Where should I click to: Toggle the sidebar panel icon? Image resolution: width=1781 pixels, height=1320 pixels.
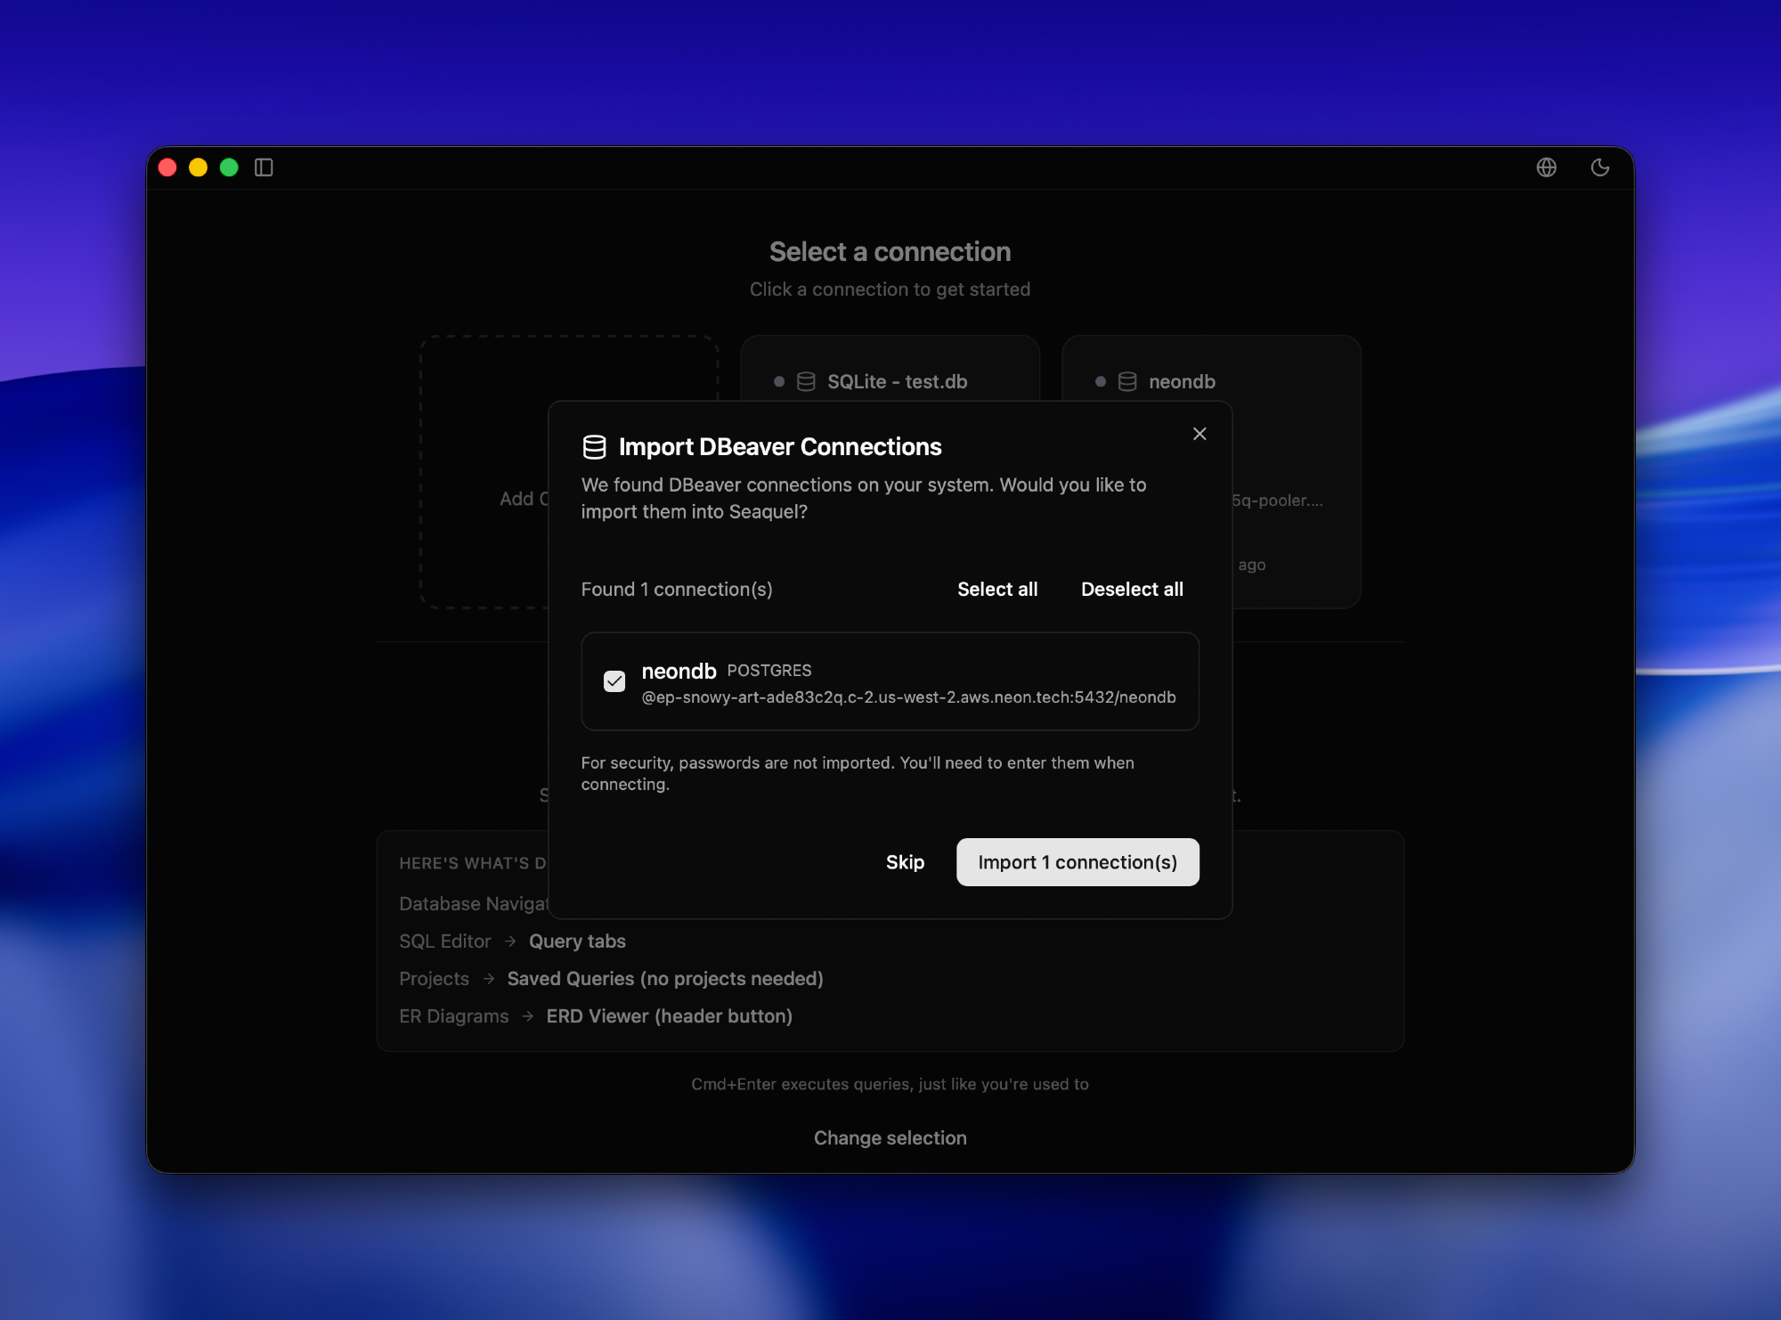pos(264,167)
